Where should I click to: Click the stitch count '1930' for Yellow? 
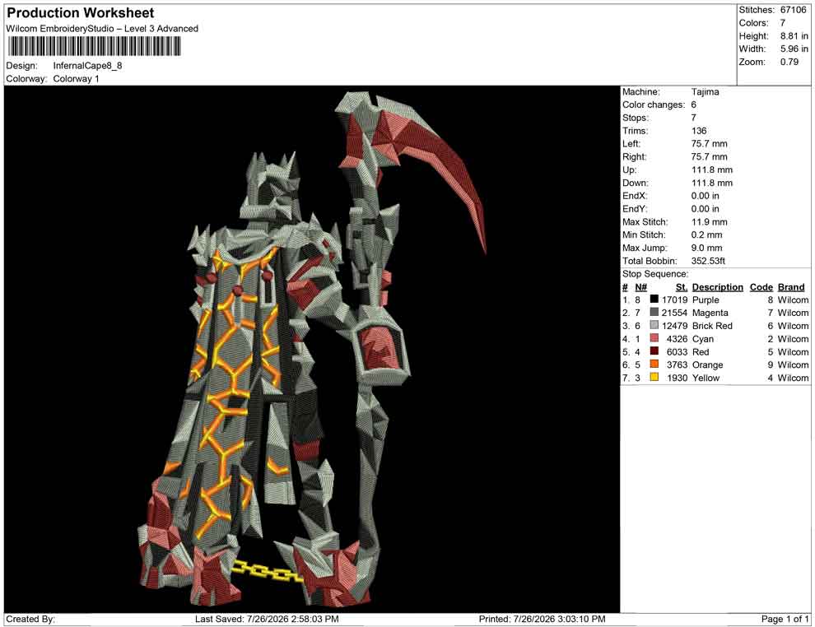677,378
